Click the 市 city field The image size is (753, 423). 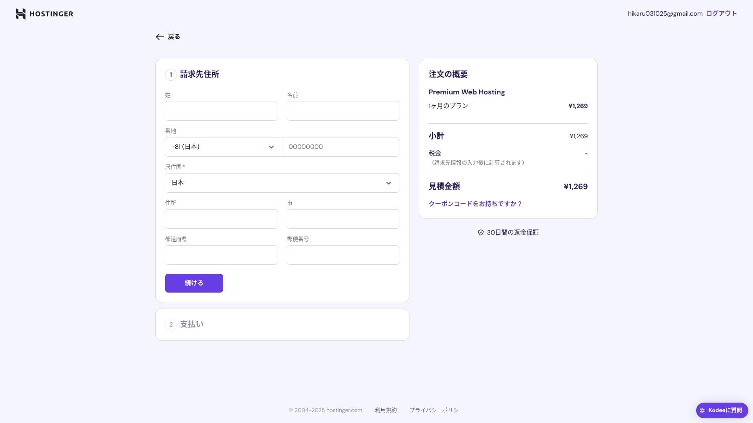pyautogui.click(x=343, y=219)
